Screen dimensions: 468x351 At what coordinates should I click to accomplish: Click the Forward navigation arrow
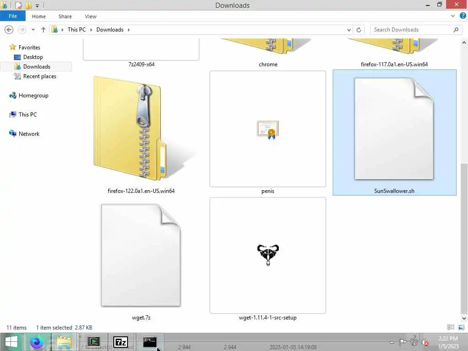click(x=22, y=30)
